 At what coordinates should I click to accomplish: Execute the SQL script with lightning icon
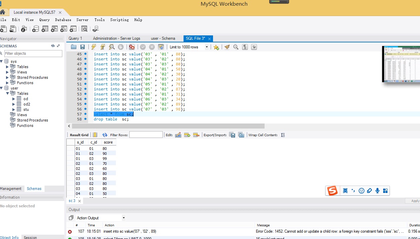point(94,47)
